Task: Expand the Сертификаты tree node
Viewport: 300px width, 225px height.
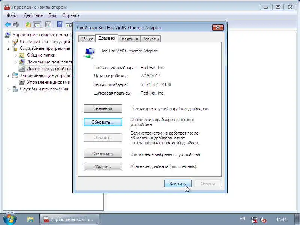Action: (x=8, y=42)
